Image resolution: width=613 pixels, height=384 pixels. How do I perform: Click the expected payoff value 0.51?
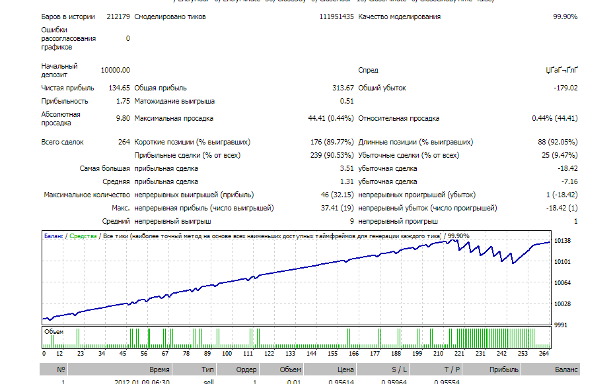pos(347,101)
